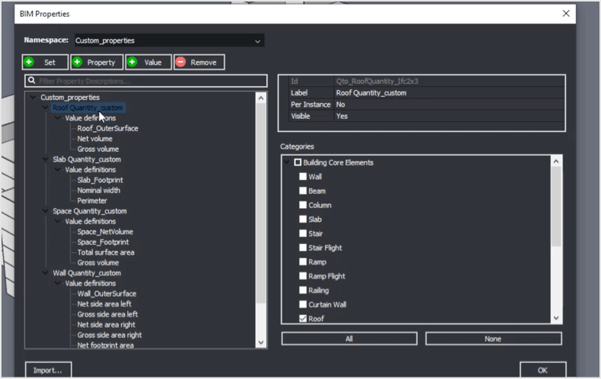This screenshot has width=601, height=379.
Task: Click Categories list scrollbar down arrow
Action: [556, 318]
